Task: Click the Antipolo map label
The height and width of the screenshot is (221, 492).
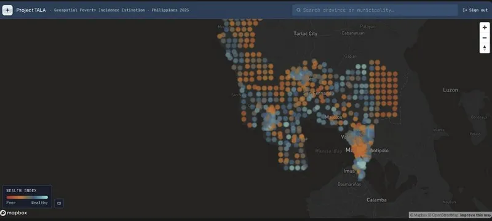Action: pyautogui.click(x=379, y=150)
